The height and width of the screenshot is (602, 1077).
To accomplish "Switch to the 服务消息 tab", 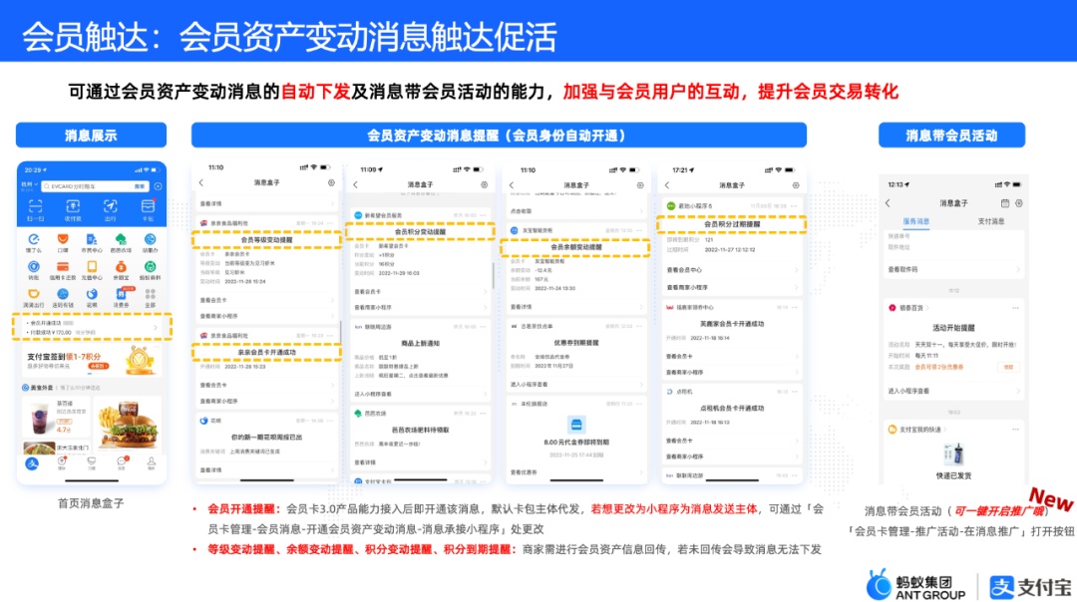I will point(915,221).
